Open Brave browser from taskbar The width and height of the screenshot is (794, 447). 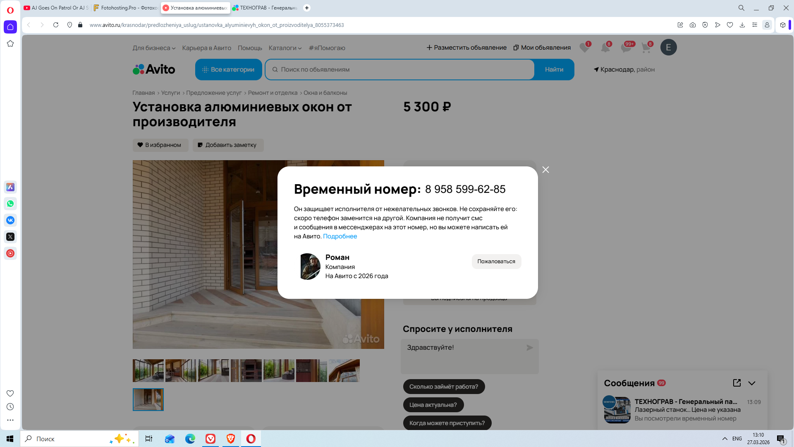tap(231, 439)
